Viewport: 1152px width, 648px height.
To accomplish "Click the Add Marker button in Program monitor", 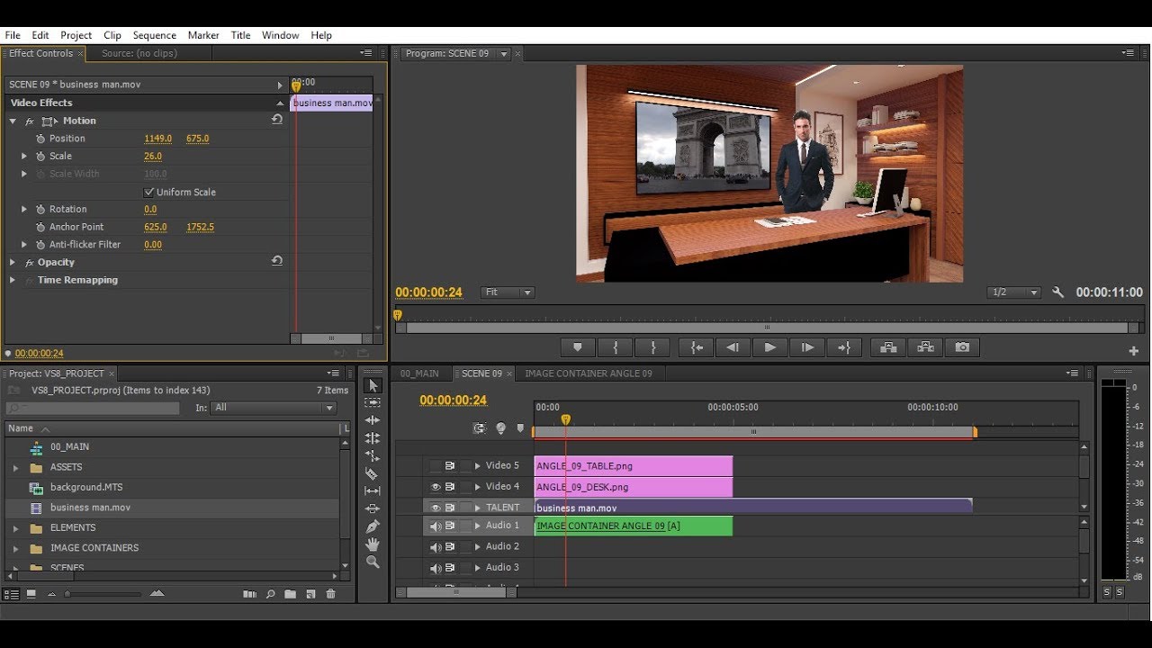I will tap(578, 347).
